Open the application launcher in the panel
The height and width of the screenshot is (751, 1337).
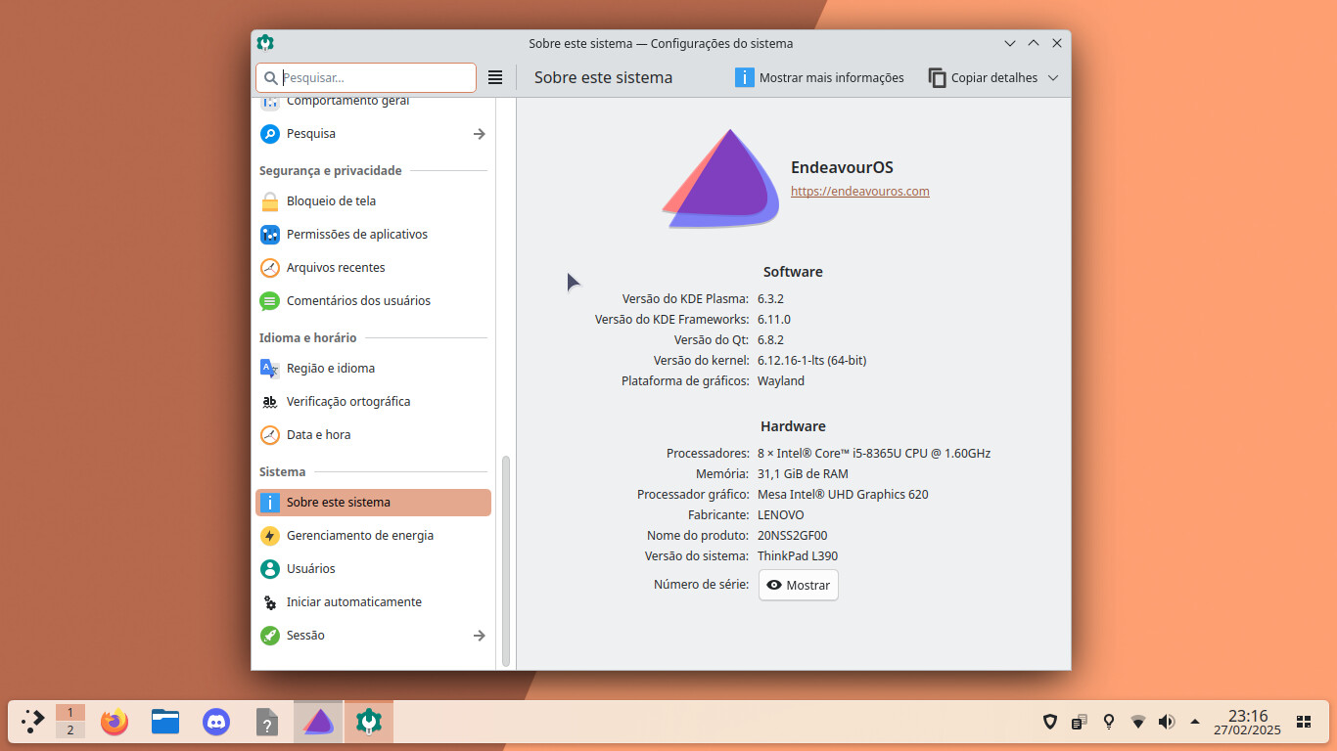point(33,723)
